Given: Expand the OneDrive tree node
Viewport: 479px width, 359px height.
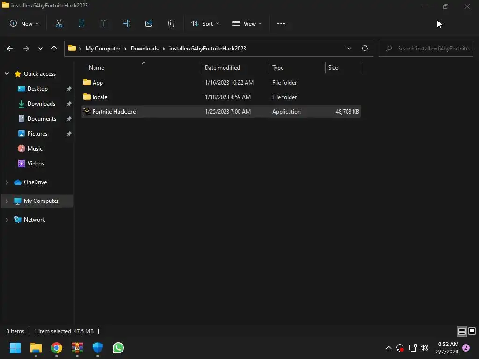Looking at the screenshot, I should (x=7, y=182).
